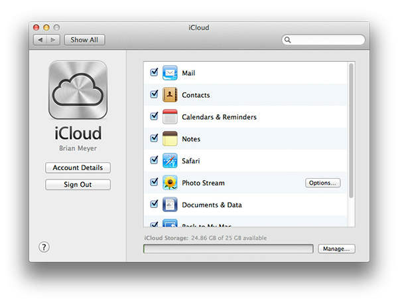398x299 pixels.
Task: Click the iCloud storage usage bar
Action: click(x=228, y=249)
